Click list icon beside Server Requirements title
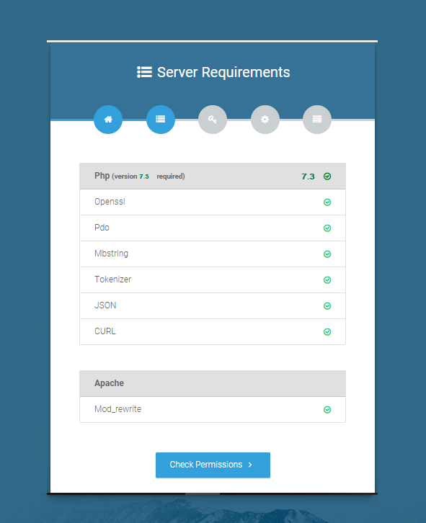Image resolution: width=426 pixels, height=523 pixels. click(144, 72)
